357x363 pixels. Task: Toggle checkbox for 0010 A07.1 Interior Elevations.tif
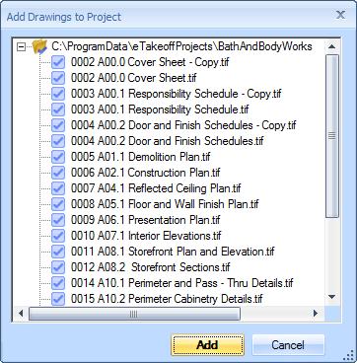(58, 236)
